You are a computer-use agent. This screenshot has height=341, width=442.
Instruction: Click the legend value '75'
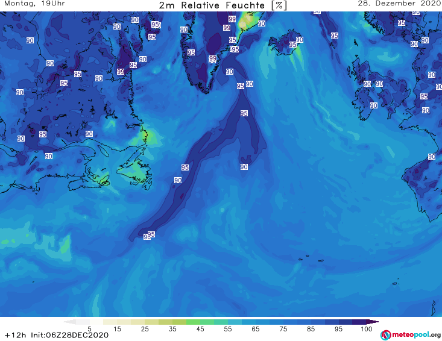click(x=283, y=329)
